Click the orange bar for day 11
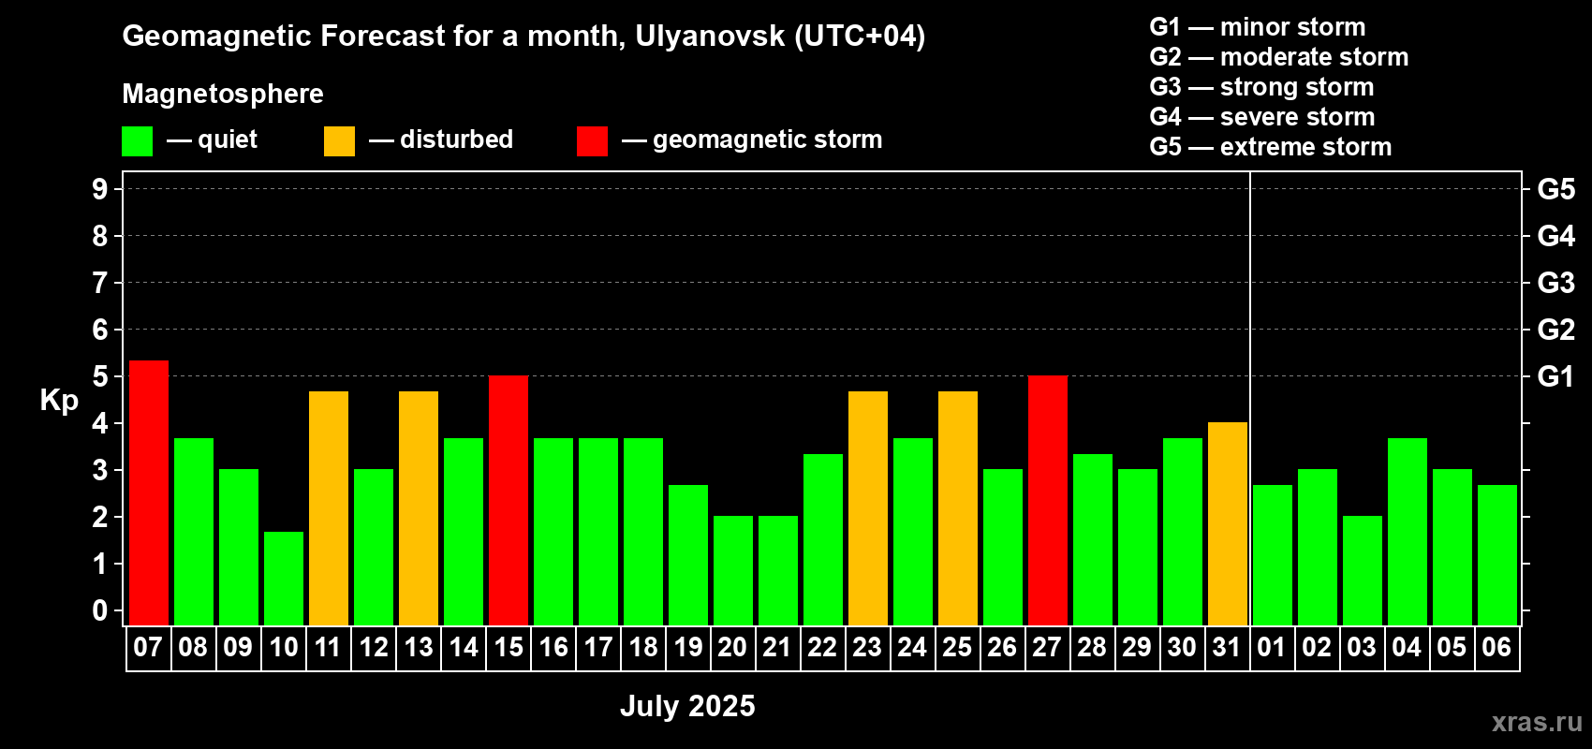Image resolution: width=1592 pixels, height=749 pixels. coord(329,508)
